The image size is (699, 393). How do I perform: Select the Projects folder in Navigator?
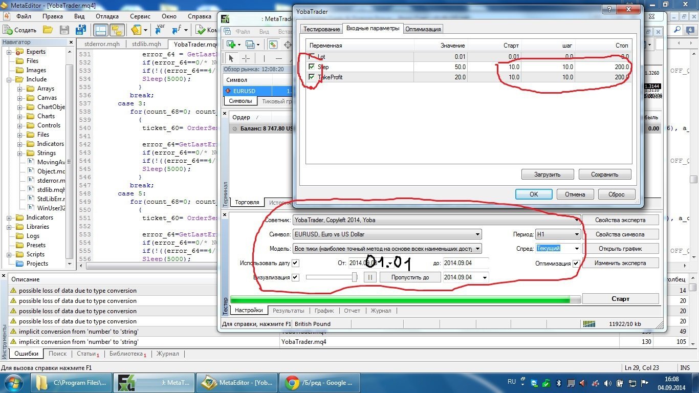[x=37, y=264]
